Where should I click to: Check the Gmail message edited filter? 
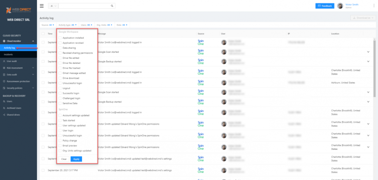tap(60, 73)
